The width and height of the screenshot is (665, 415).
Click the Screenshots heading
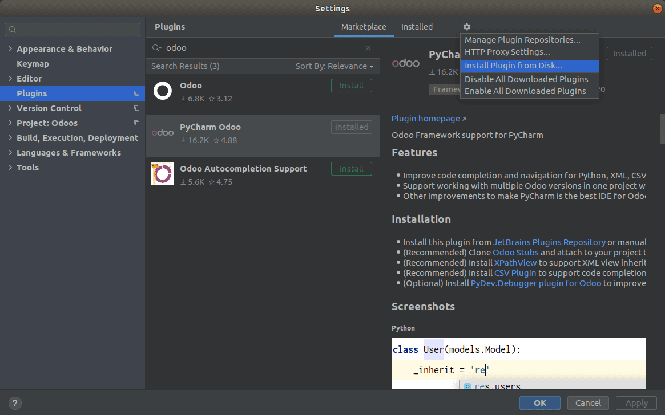tap(423, 307)
